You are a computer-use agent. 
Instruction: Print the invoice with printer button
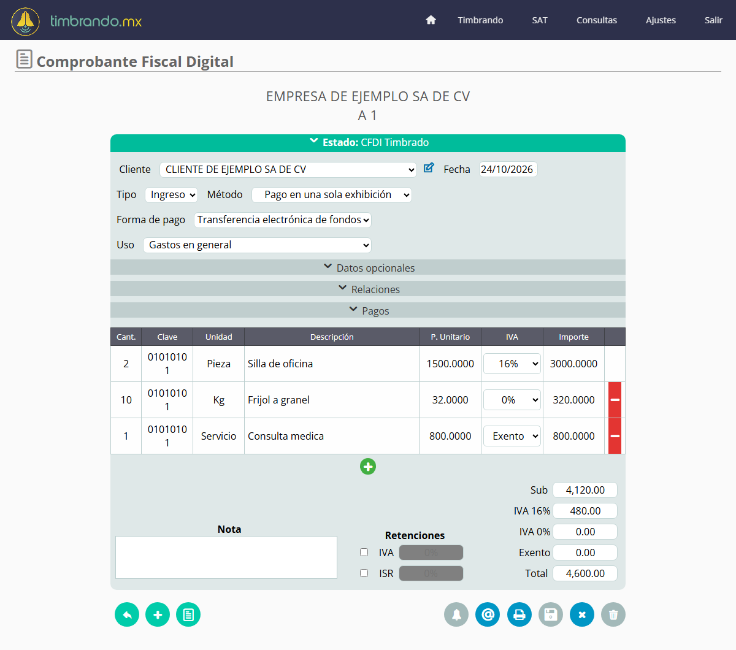point(519,614)
